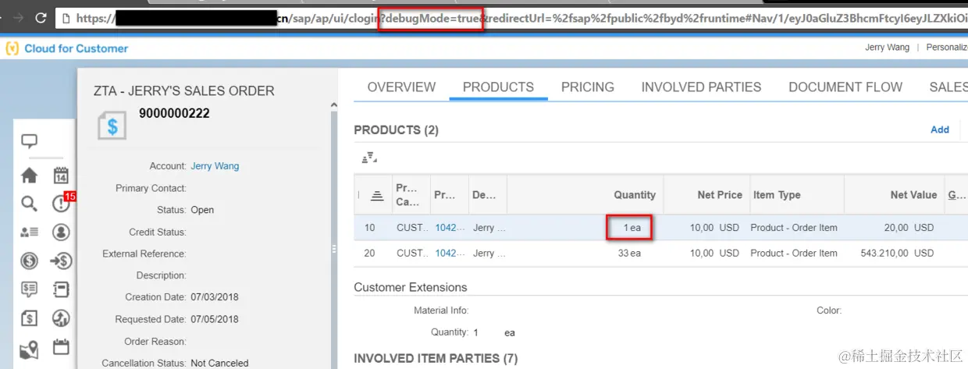Click Product - Order Item in row 10
Screen dimensions: 968x369
[794, 228]
